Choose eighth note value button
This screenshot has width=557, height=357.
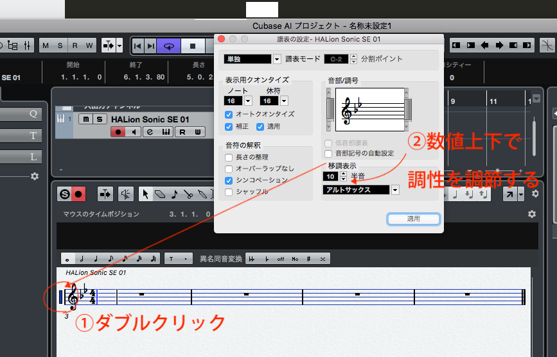click(x=111, y=259)
